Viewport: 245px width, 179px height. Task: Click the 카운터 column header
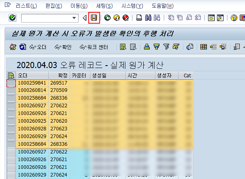[80, 76]
